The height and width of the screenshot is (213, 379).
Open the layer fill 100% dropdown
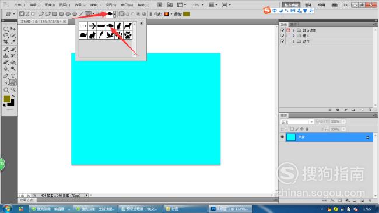(343, 129)
